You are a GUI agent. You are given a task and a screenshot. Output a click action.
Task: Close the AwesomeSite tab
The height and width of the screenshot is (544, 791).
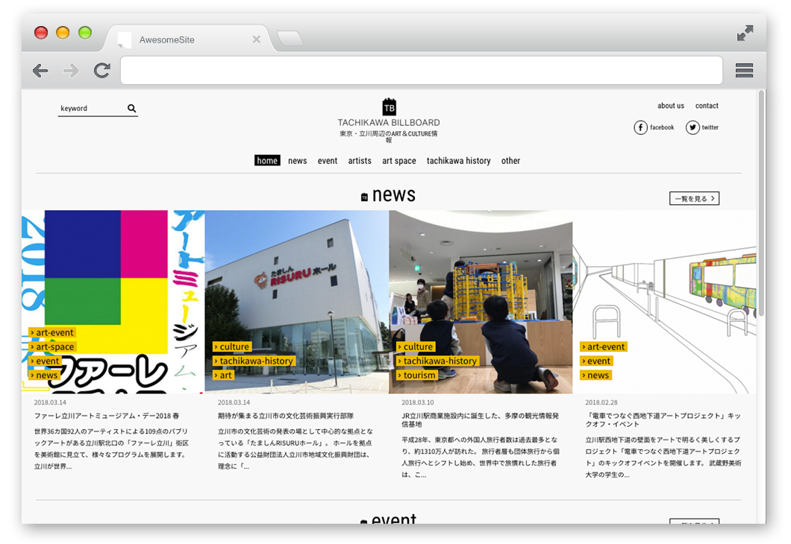[x=257, y=39]
